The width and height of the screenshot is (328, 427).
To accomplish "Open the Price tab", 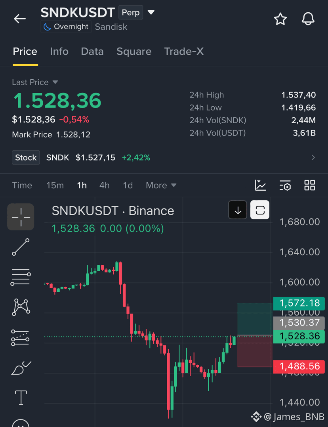I will coord(25,52).
